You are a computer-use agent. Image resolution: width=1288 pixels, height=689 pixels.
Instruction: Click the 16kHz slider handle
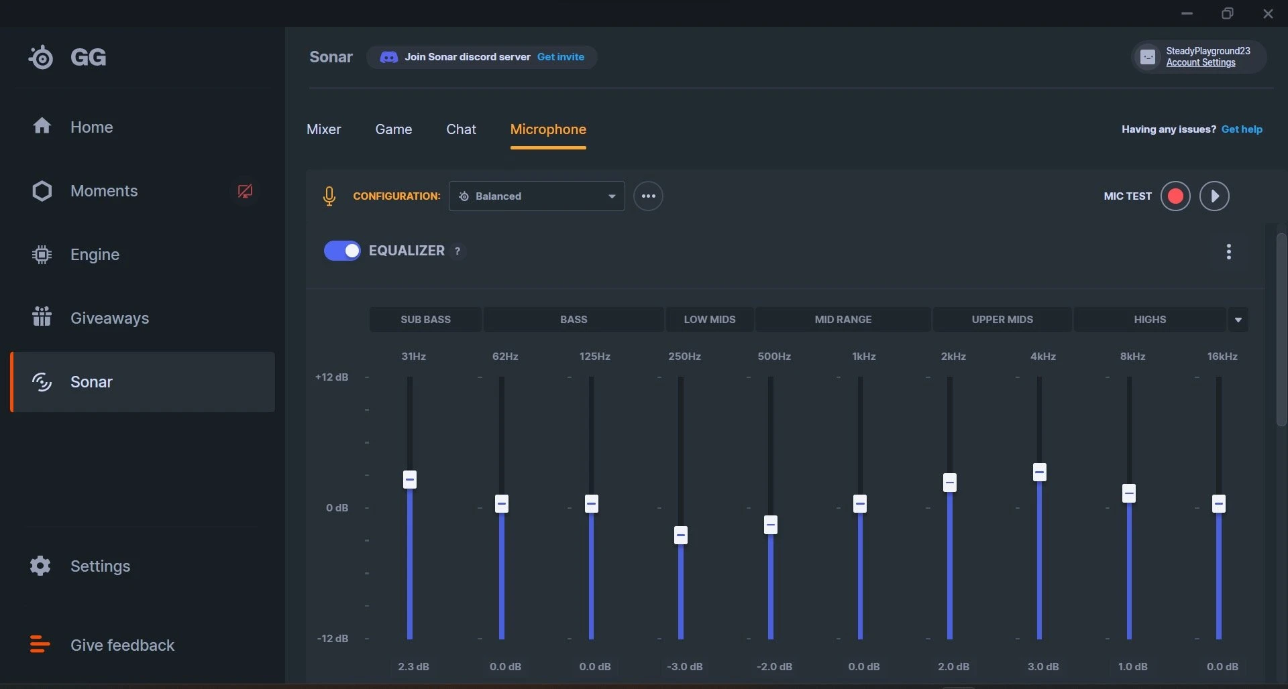(1219, 503)
